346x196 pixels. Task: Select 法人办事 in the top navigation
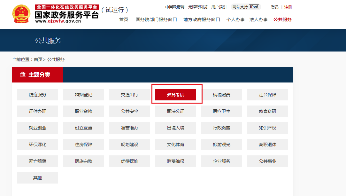coord(258,20)
